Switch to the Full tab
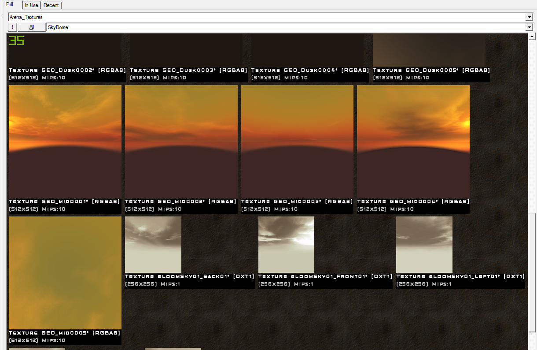Screen dimensions: 537x350 coord(10,4)
